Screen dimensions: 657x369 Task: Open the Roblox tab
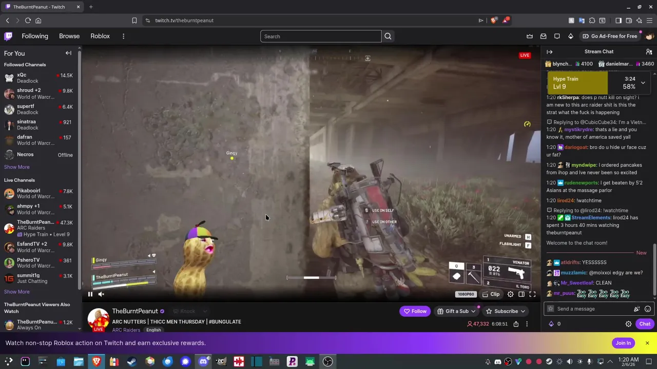point(100,36)
